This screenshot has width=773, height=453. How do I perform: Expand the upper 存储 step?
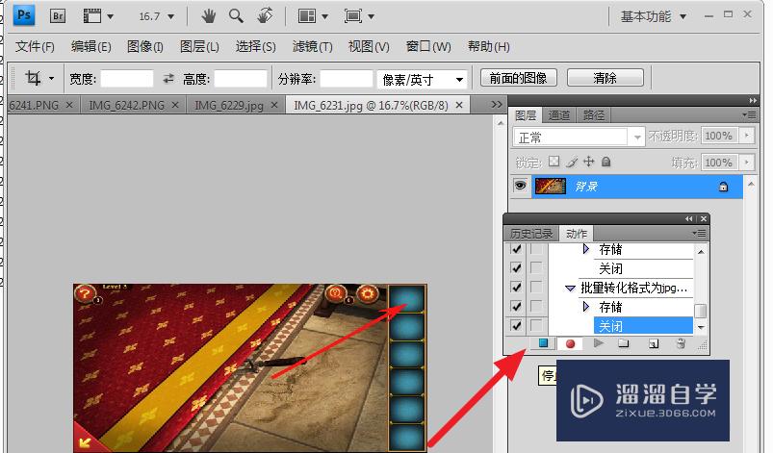pos(585,249)
